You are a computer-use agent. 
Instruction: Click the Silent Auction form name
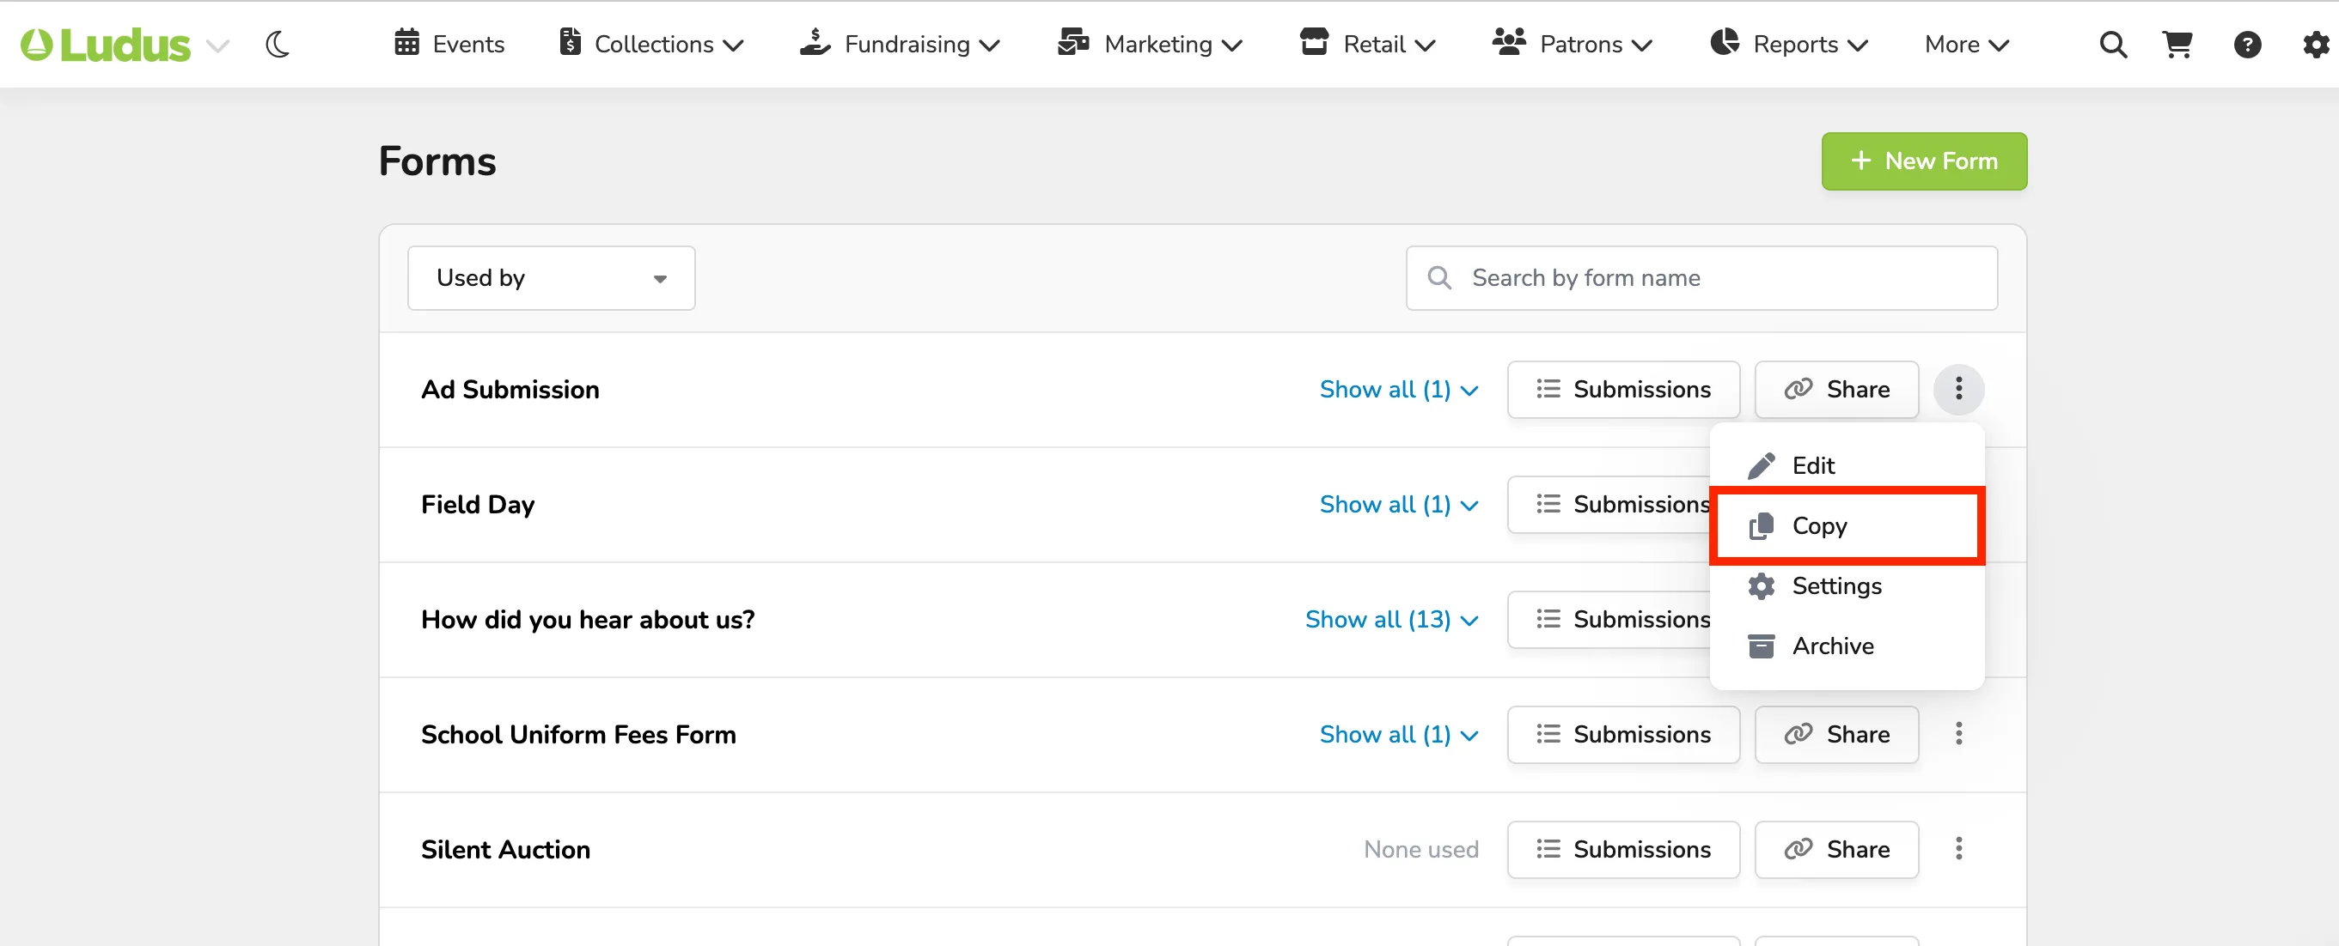pos(506,850)
